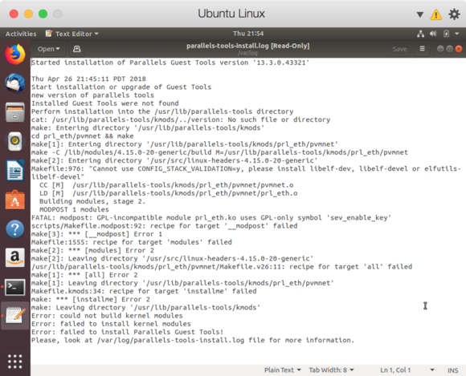The image size is (466, 376).
Task: Change the Tab Width: 8 dropdown
Action: [331, 370]
